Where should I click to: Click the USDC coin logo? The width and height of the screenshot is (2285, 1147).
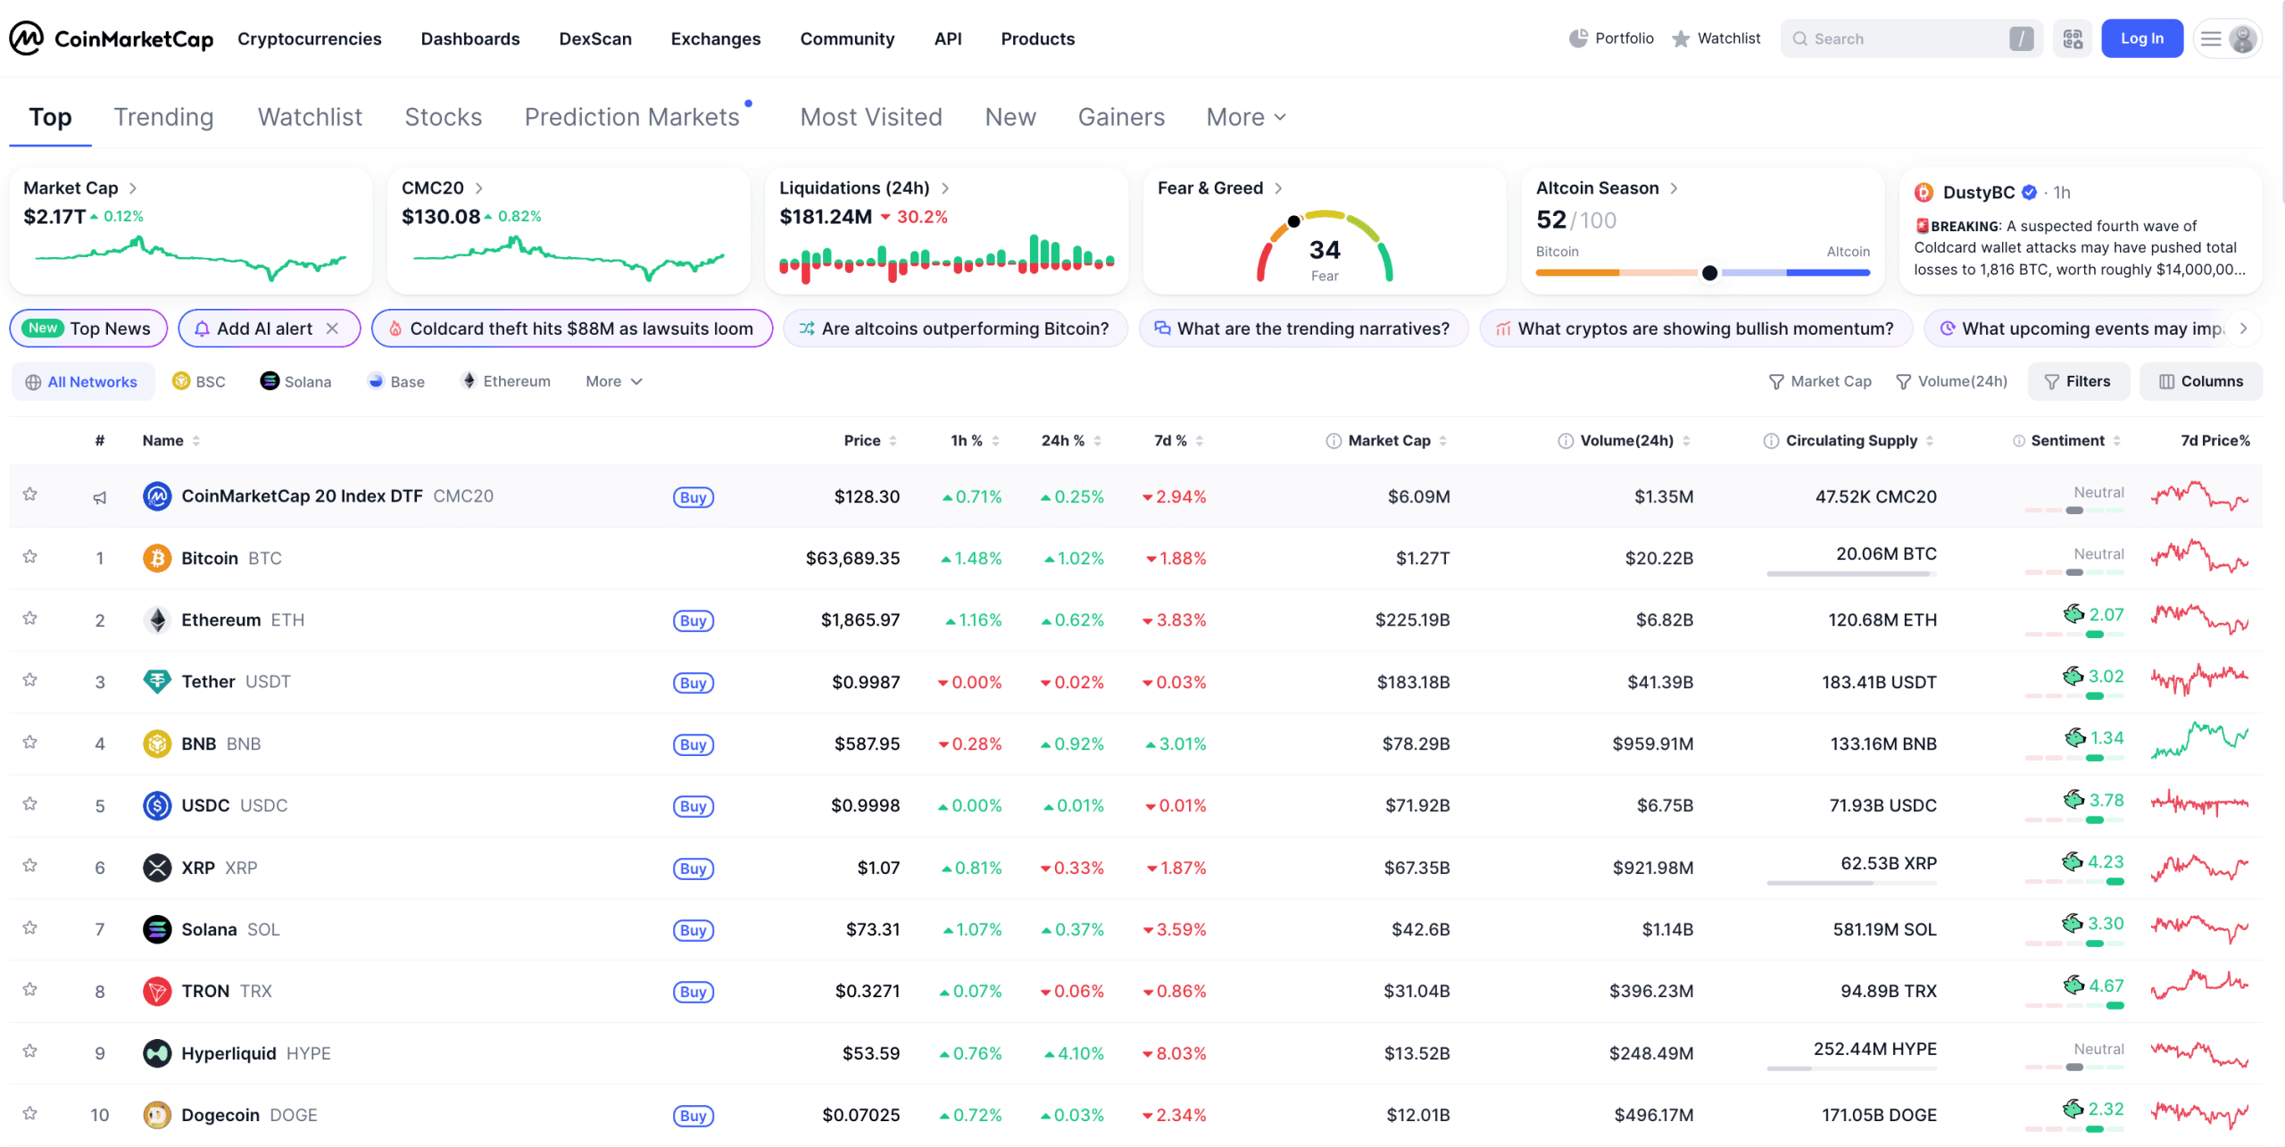(x=157, y=805)
